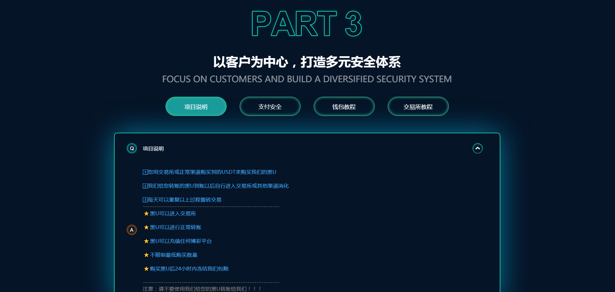Click the orange A answer icon

click(131, 230)
